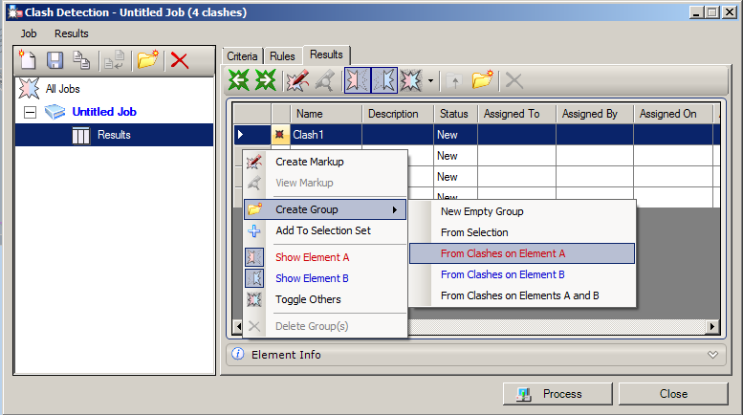
Task: Toggle Show Element A toolbar button
Action: point(358,80)
